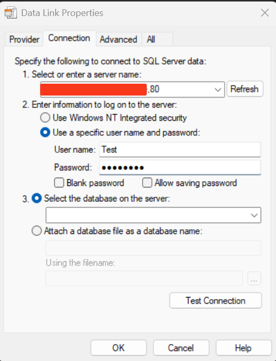Screen dimensions: 276x361
Task: Click the Refresh button
Action: coord(245,89)
